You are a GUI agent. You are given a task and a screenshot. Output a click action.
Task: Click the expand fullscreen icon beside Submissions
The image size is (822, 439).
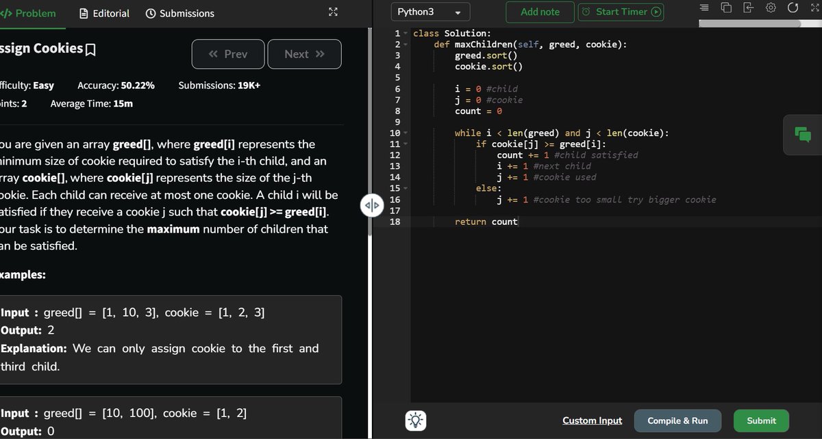pyautogui.click(x=333, y=12)
